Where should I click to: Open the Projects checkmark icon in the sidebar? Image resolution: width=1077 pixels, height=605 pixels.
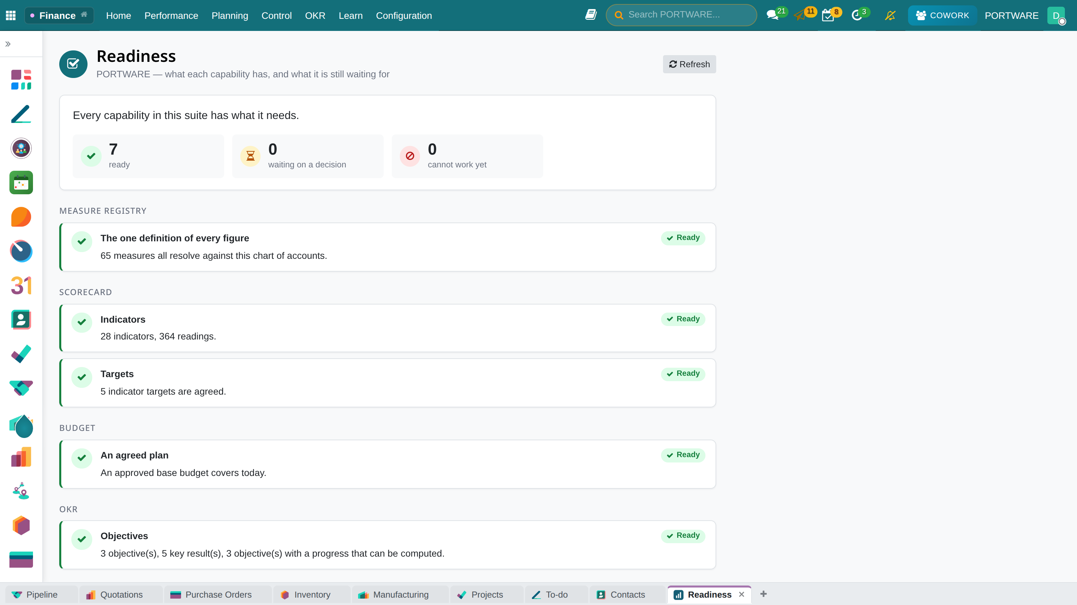21,354
